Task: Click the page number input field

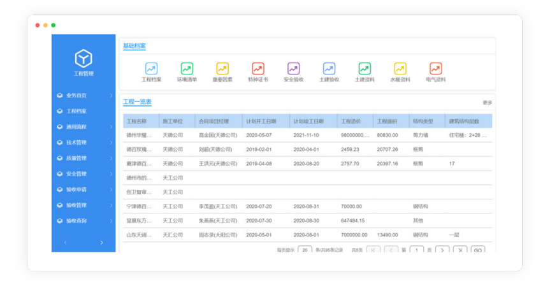Action: 417,250
